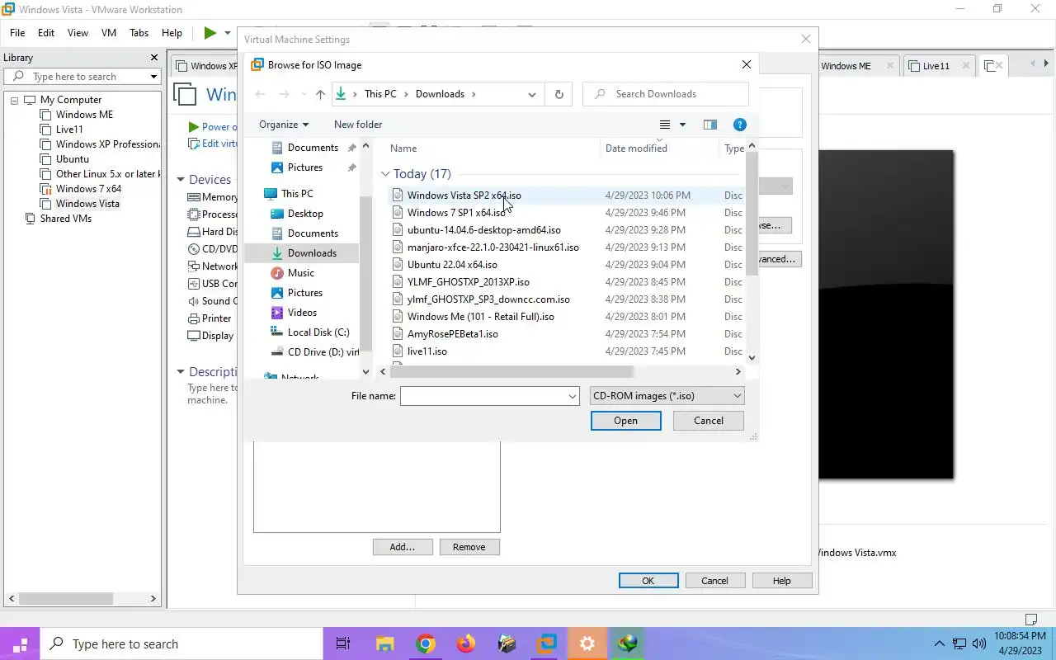1056x660 pixels.
Task: Open Documents quick access folder in nav pane
Action: tap(313, 148)
